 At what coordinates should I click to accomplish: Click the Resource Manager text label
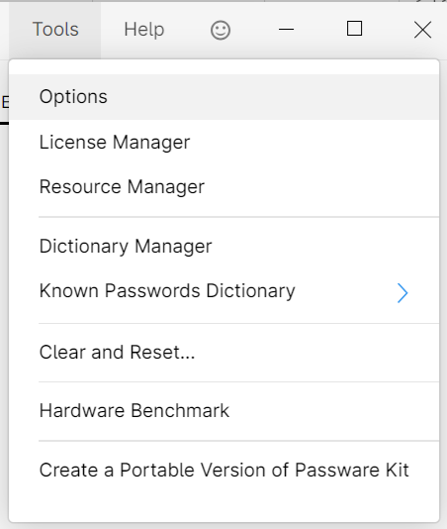tap(122, 187)
